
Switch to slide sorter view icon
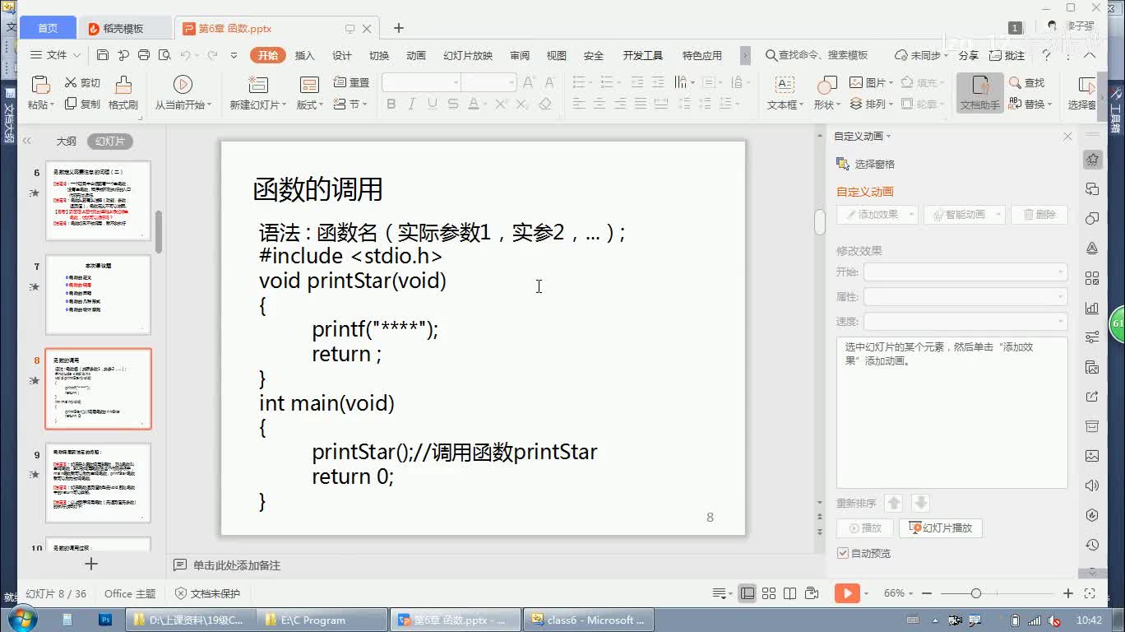tap(769, 593)
